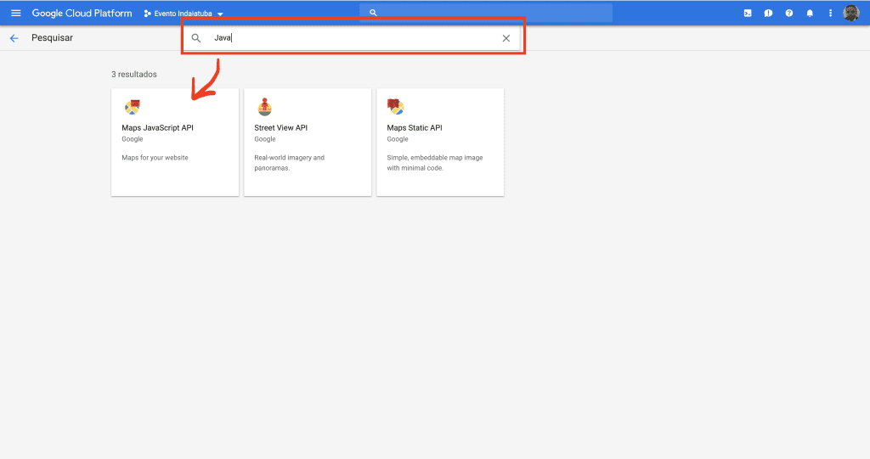
Task: Go back using the Pesquisar back arrow
Action: pyautogui.click(x=14, y=38)
